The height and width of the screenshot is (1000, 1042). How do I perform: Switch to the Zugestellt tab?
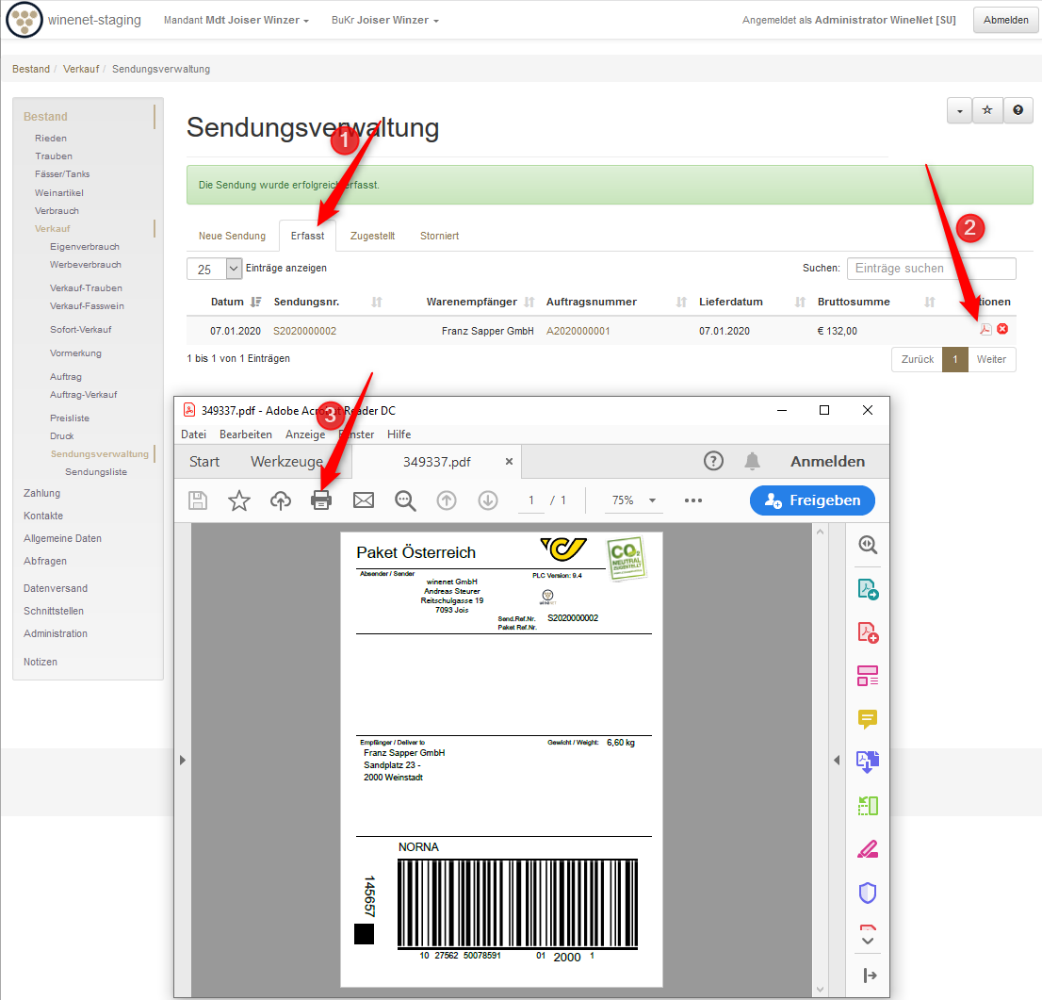pos(372,236)
